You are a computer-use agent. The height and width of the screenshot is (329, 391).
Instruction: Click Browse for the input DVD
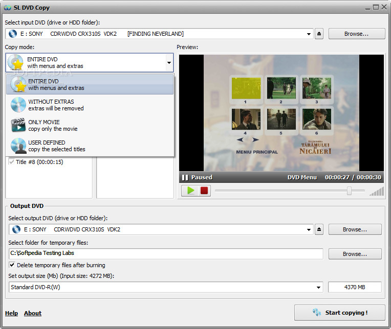pos(357,34)
